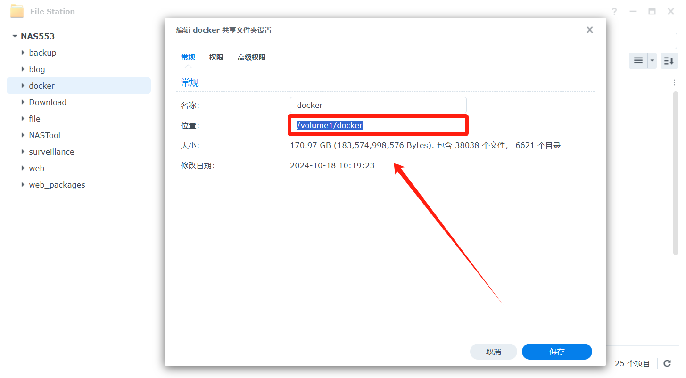
Task: Switch to the 权限 tab
Action: coord(216,58)
